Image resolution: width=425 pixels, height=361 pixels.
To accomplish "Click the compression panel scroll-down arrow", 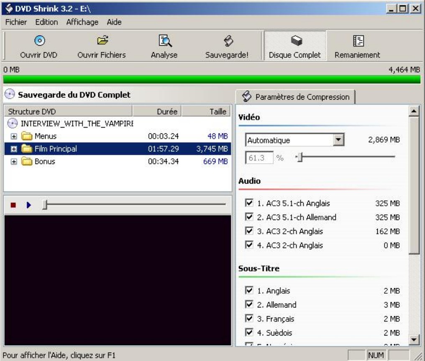I will [414, 339].
